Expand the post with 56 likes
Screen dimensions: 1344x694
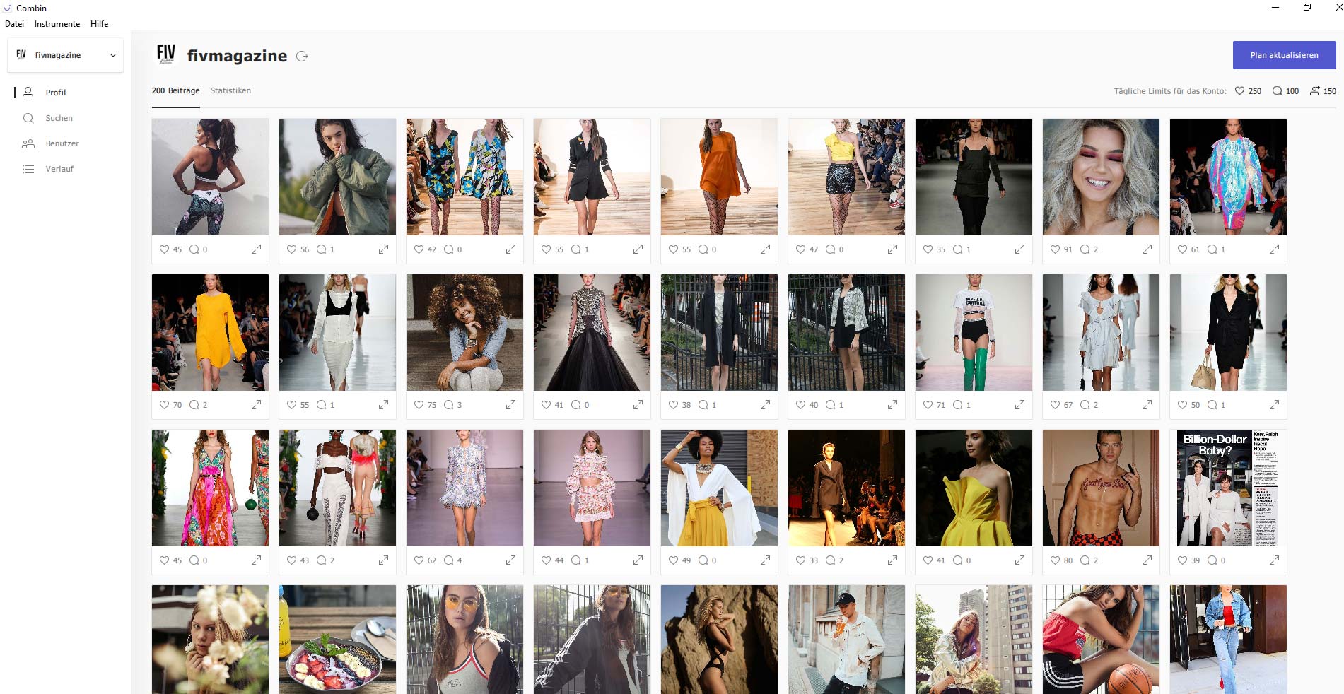pos(383,249)
